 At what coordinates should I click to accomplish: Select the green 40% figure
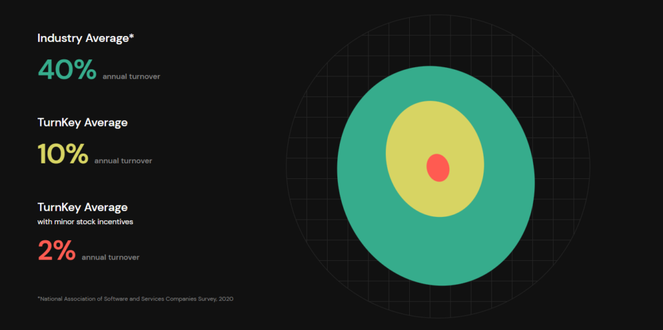point(67,70)
